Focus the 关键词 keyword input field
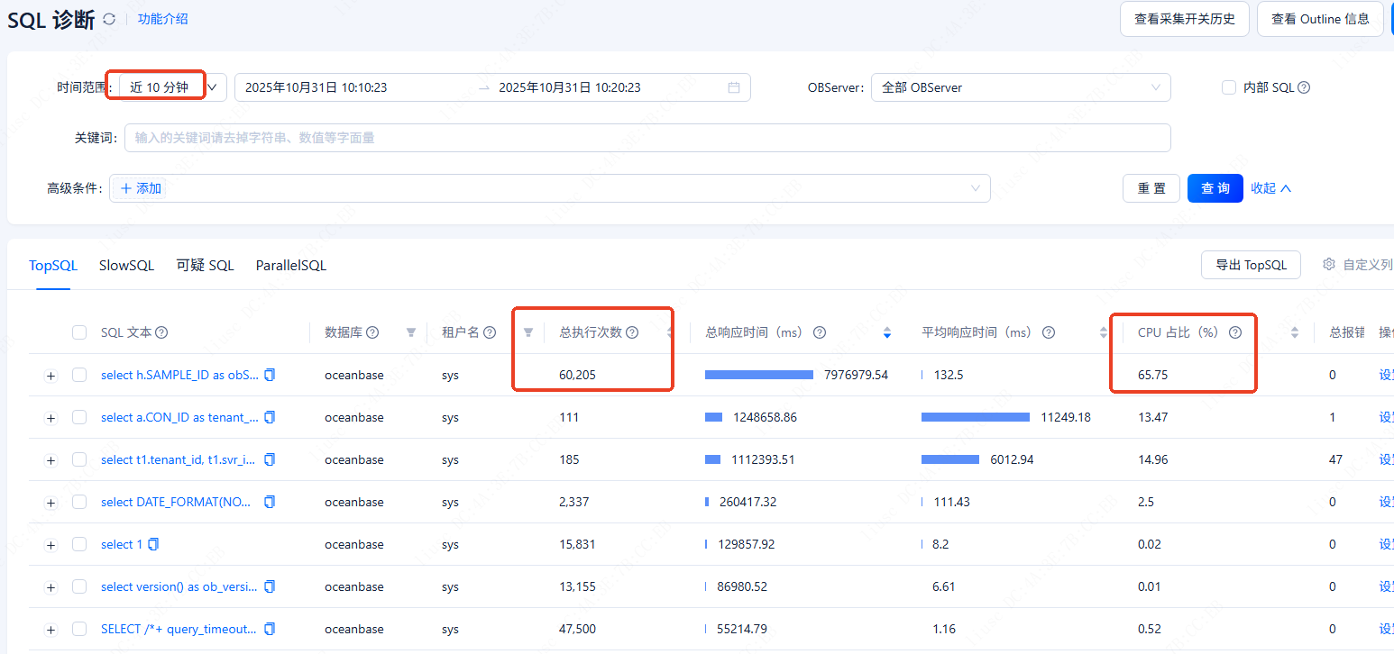 pos(647,138)
